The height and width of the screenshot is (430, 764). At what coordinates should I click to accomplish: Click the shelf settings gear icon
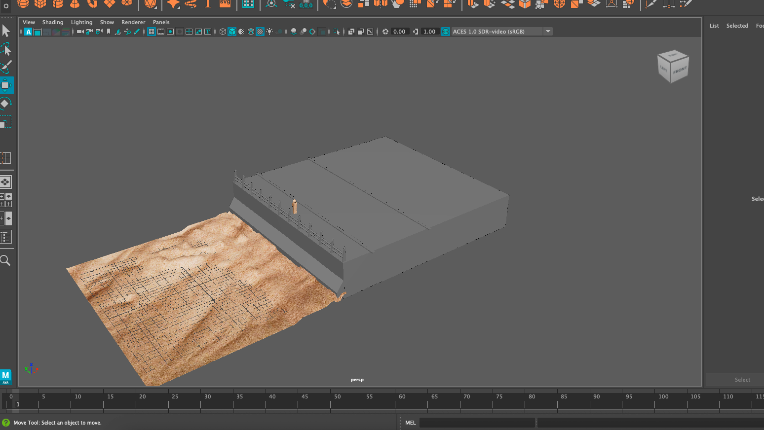point(6,6)
